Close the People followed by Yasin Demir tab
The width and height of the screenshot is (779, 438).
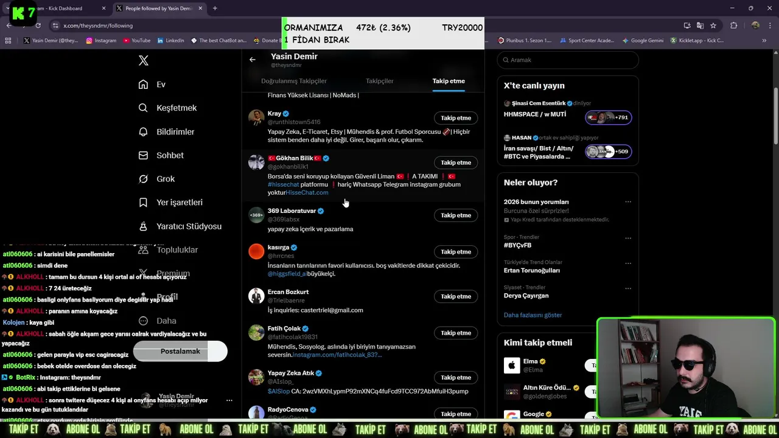(x=200, y=9)
